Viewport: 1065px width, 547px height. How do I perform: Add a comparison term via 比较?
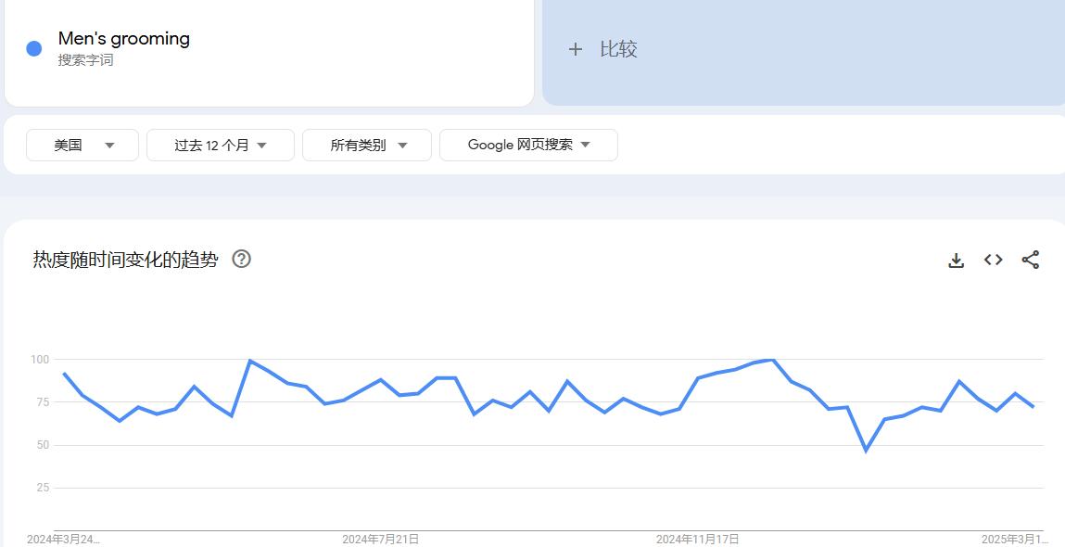pos(803,49)
